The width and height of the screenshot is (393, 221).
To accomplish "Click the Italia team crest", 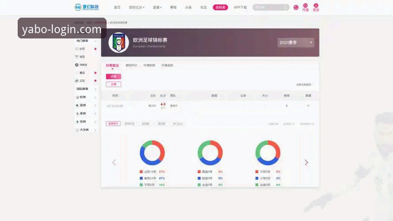I will point(119,42).
